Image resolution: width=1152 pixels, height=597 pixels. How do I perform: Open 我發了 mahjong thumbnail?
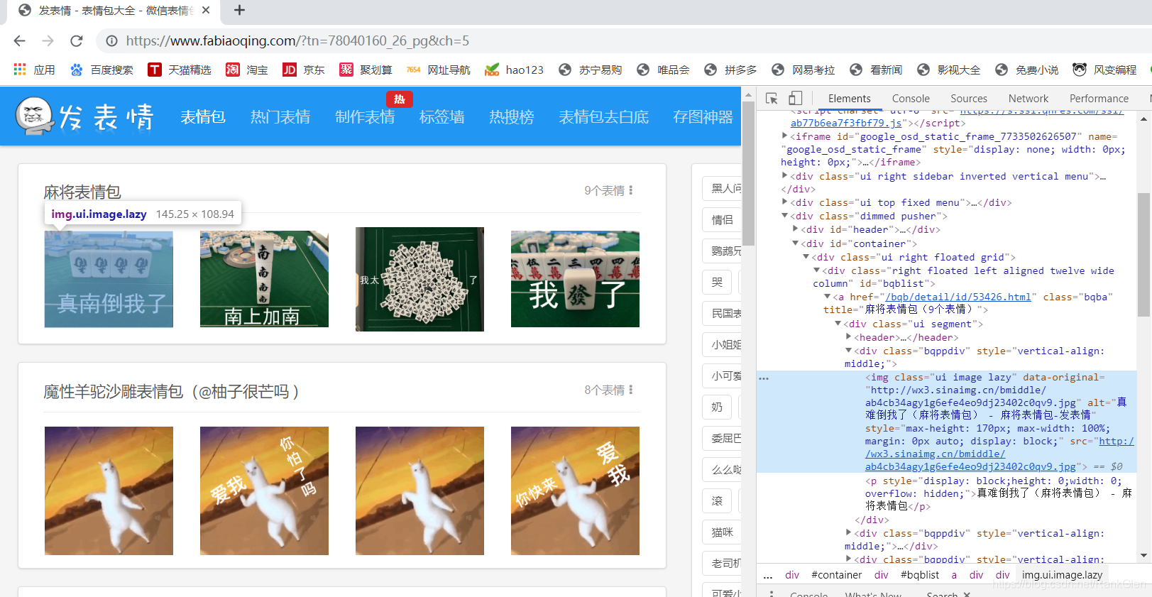tap(575, 279)
